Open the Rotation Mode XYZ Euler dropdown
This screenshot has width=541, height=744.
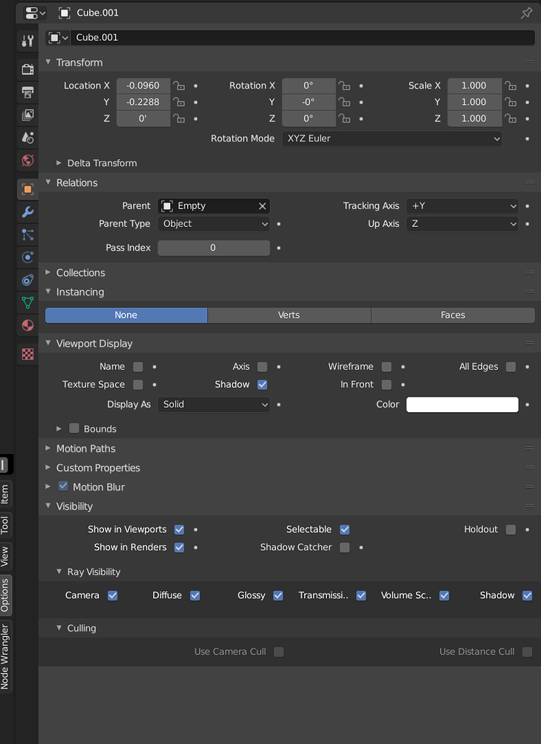pyautogui.click(x=392, y=138)
